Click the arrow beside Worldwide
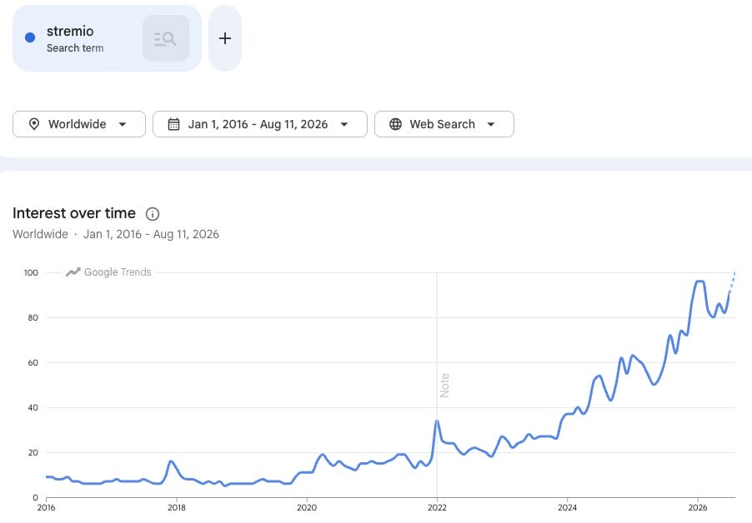 [x=123, y=125]
